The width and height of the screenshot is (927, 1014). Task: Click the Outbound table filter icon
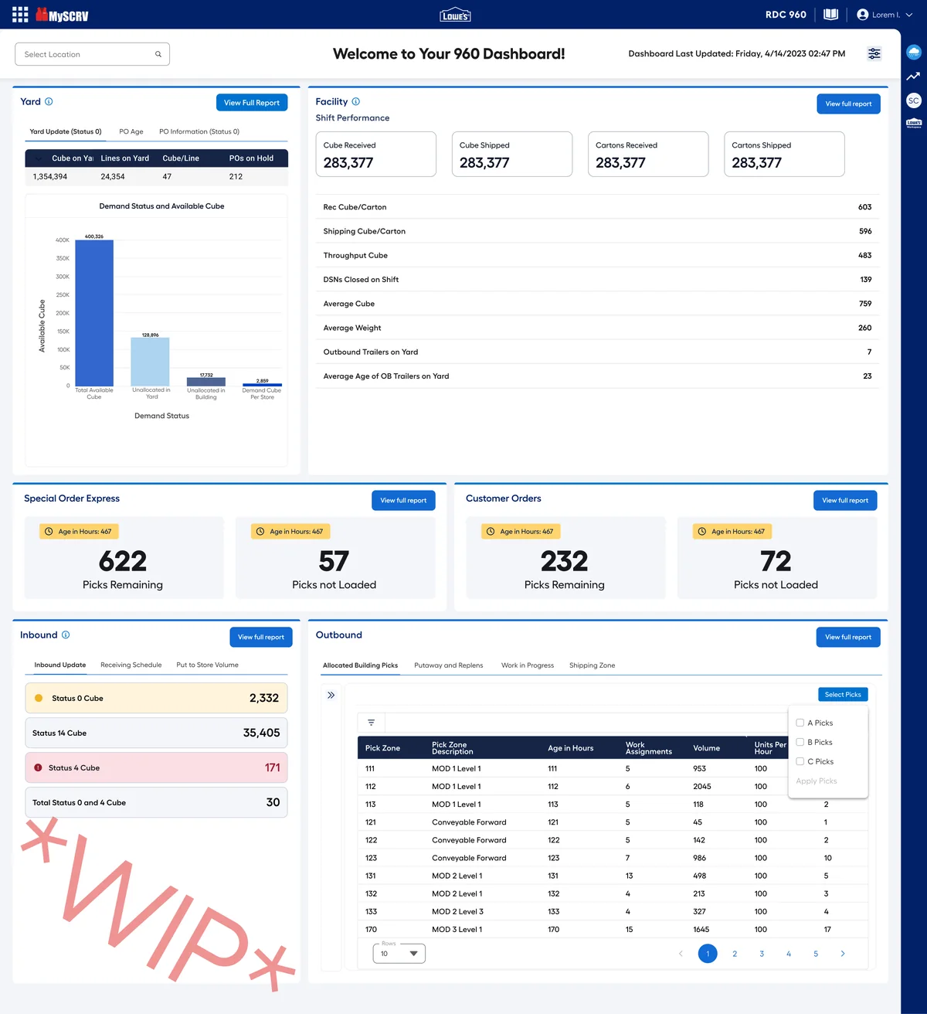[x=372, y=723]
